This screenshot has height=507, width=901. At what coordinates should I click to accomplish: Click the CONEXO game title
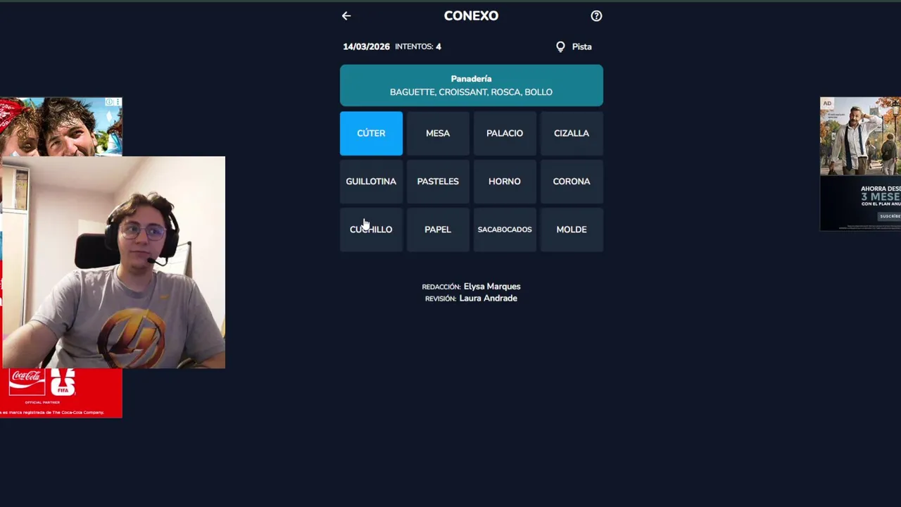(x=471, y=15)
